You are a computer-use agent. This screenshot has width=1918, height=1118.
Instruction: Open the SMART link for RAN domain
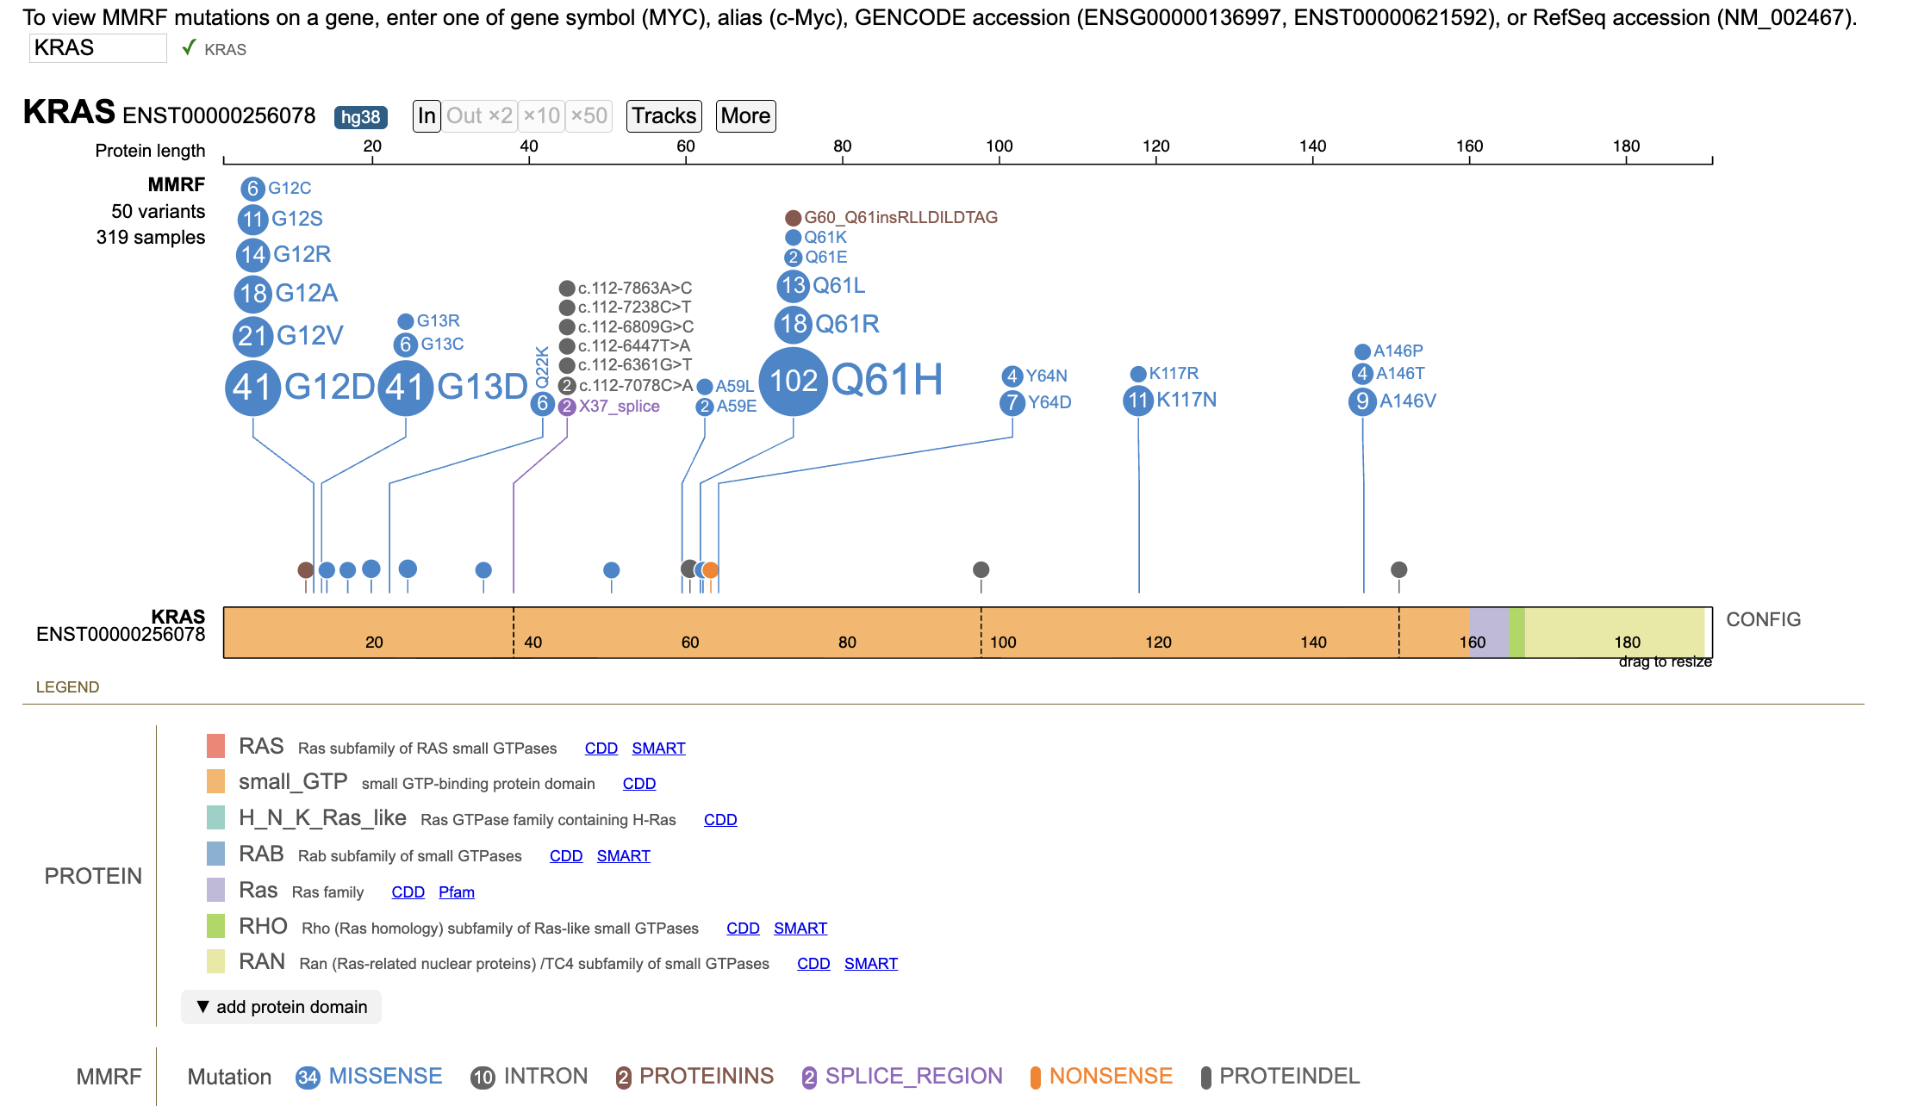(870, 964)
